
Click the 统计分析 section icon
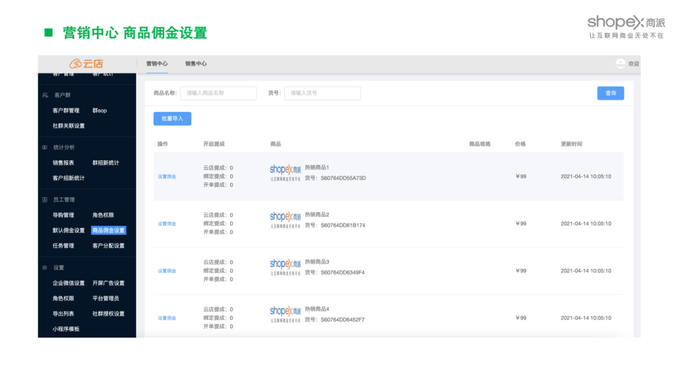[x=45, y=148]
